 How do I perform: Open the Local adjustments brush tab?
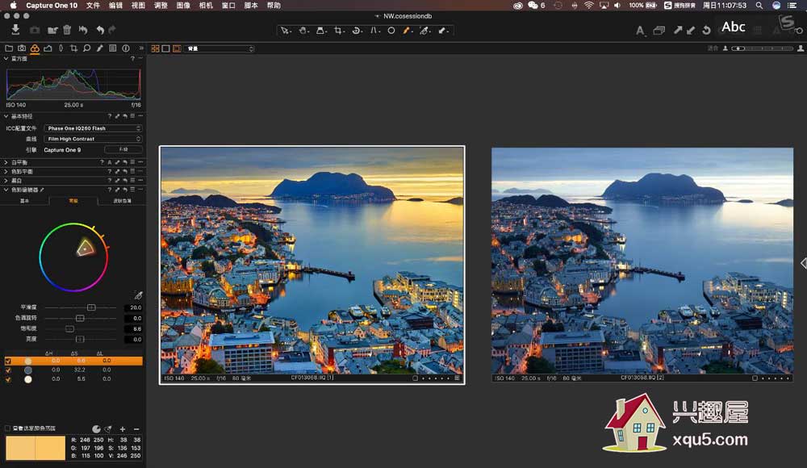pyautogui.click(x=100, y=48)
